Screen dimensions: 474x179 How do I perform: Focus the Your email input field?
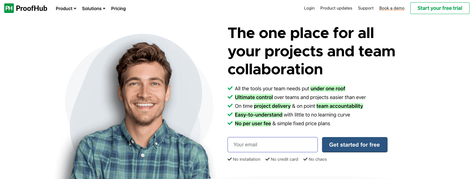pyautogui.click(x=272, y=145)
